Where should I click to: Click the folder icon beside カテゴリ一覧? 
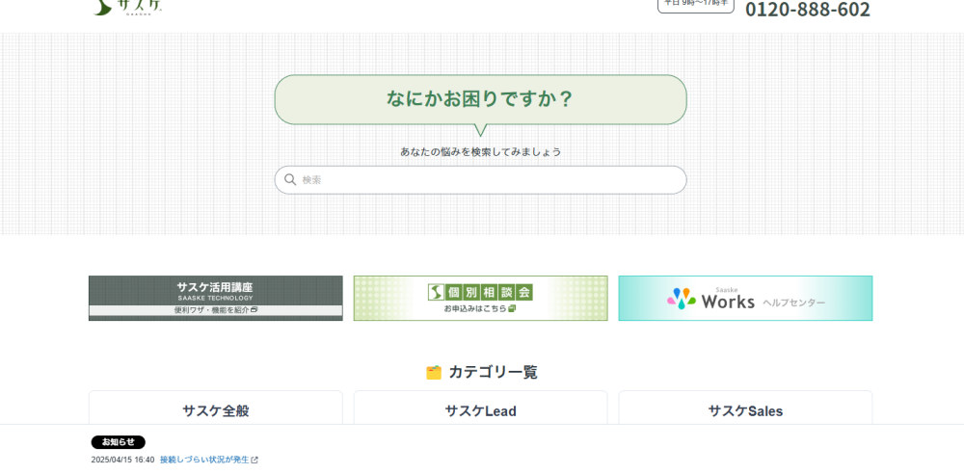pos(434,372)
